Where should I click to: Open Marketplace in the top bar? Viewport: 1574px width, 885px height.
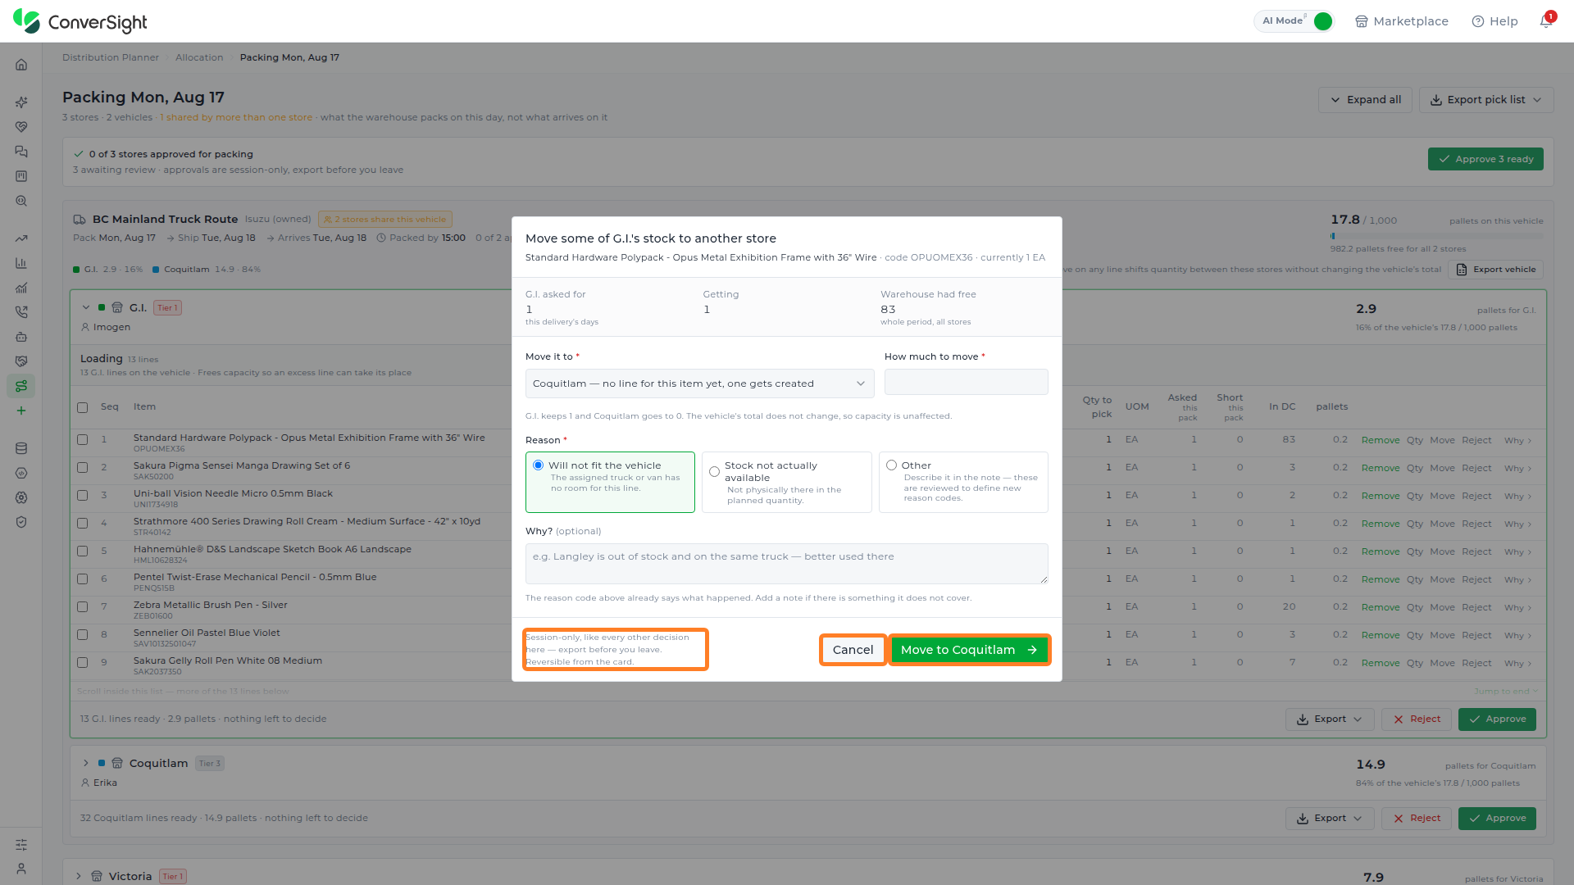(1401, 21)
